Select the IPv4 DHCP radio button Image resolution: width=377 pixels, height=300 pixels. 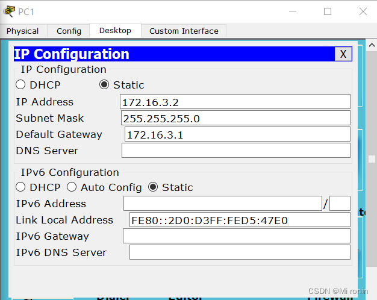tap(20, 85)
